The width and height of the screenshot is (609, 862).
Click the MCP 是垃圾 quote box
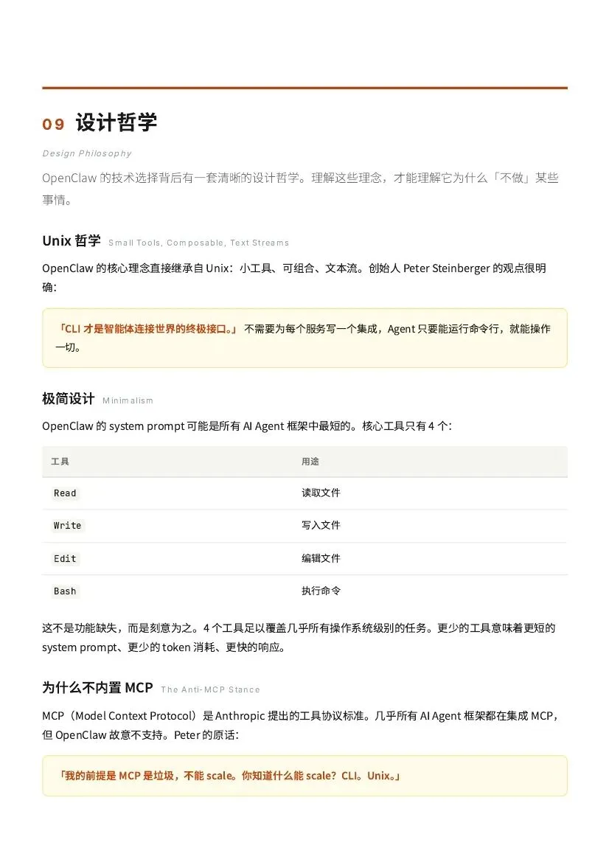coord(304,776)
